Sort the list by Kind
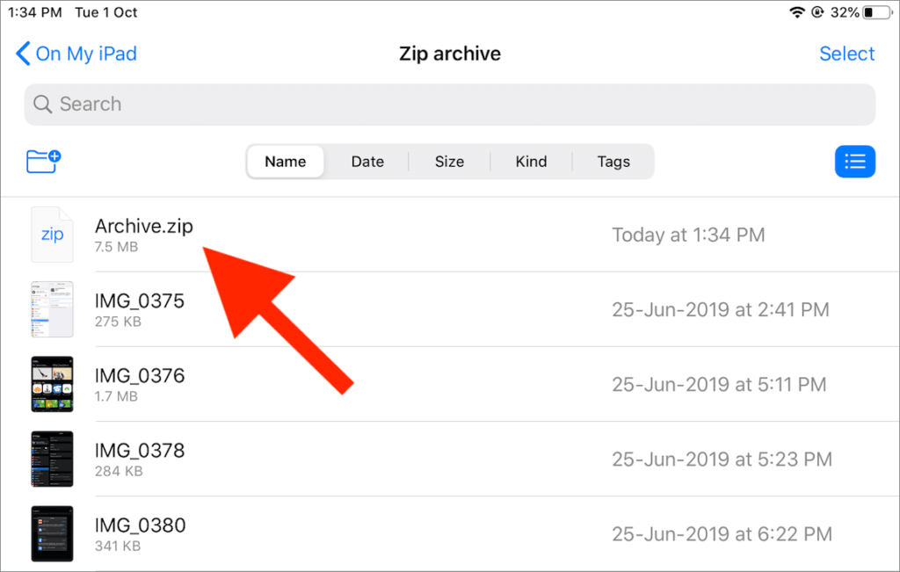The width and height of the screenshot is (900, 572). (x=531, y=161)
